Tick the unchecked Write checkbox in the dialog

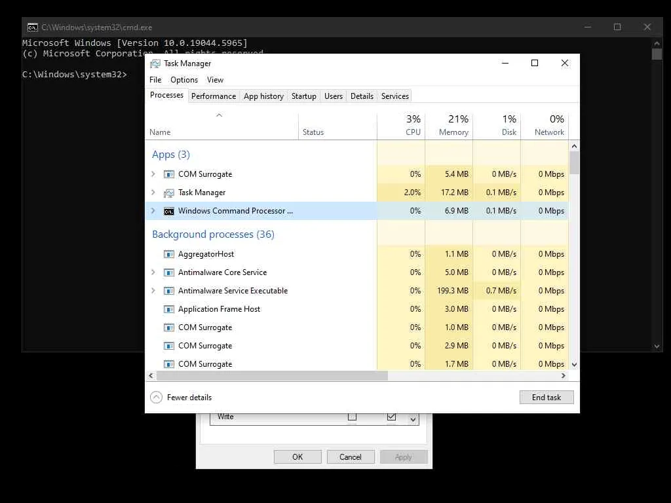coord(352,417)
